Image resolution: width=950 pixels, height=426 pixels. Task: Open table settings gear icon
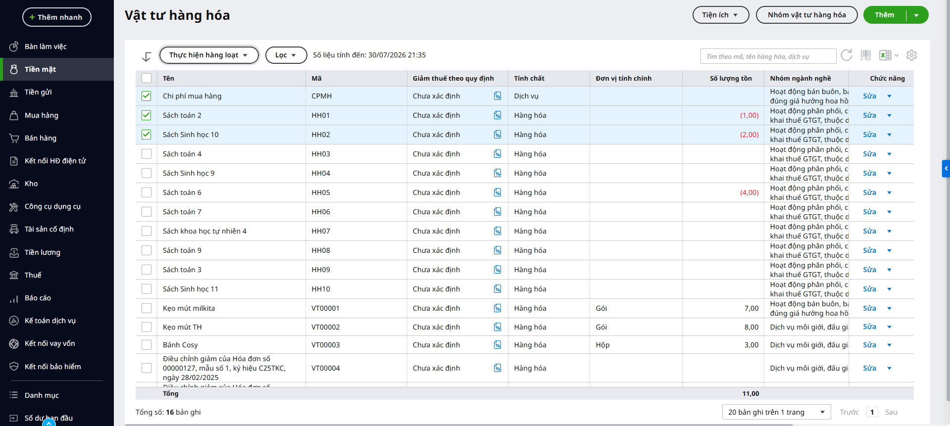pos(911,55)
